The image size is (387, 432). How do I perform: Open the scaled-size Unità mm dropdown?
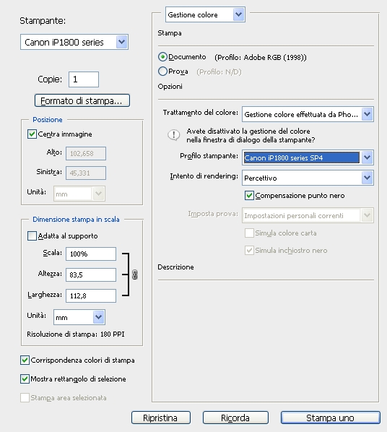79,317
